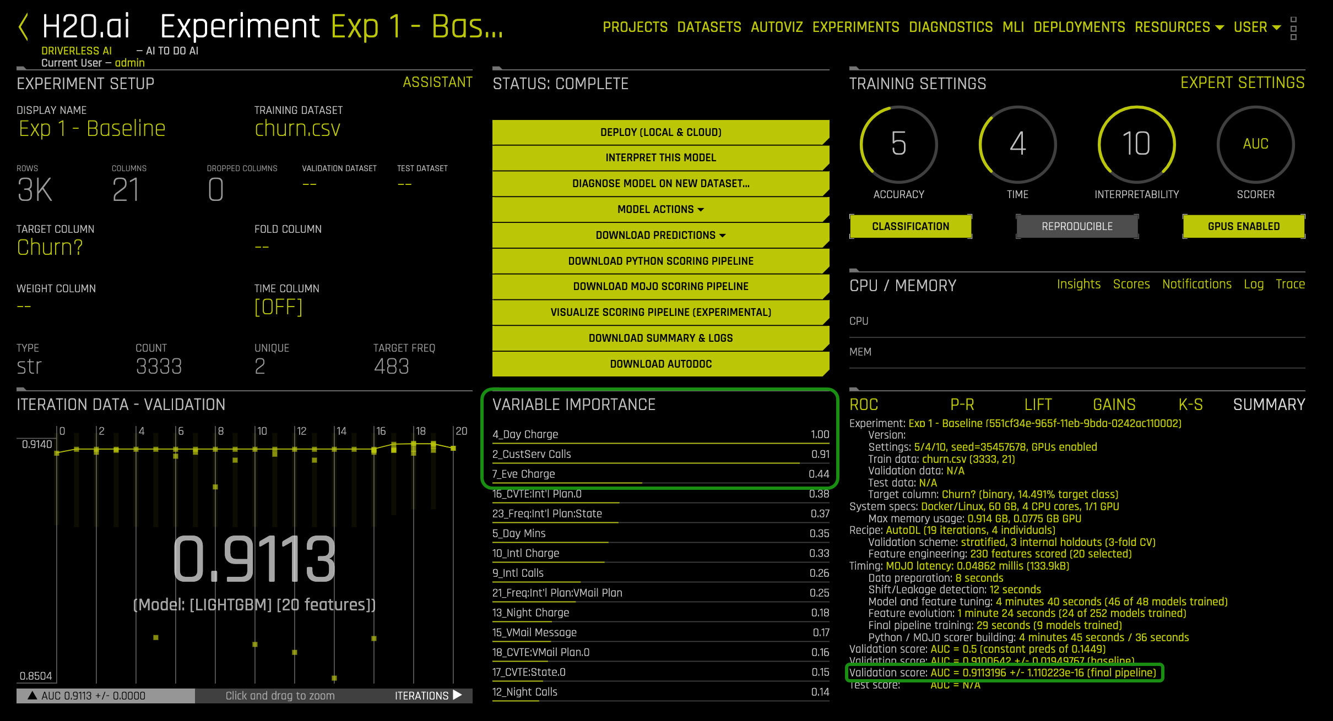The width and height of the screenshot is (1333, 721).
Task: Go back using the left chevron icon
Action: point(23,28)
